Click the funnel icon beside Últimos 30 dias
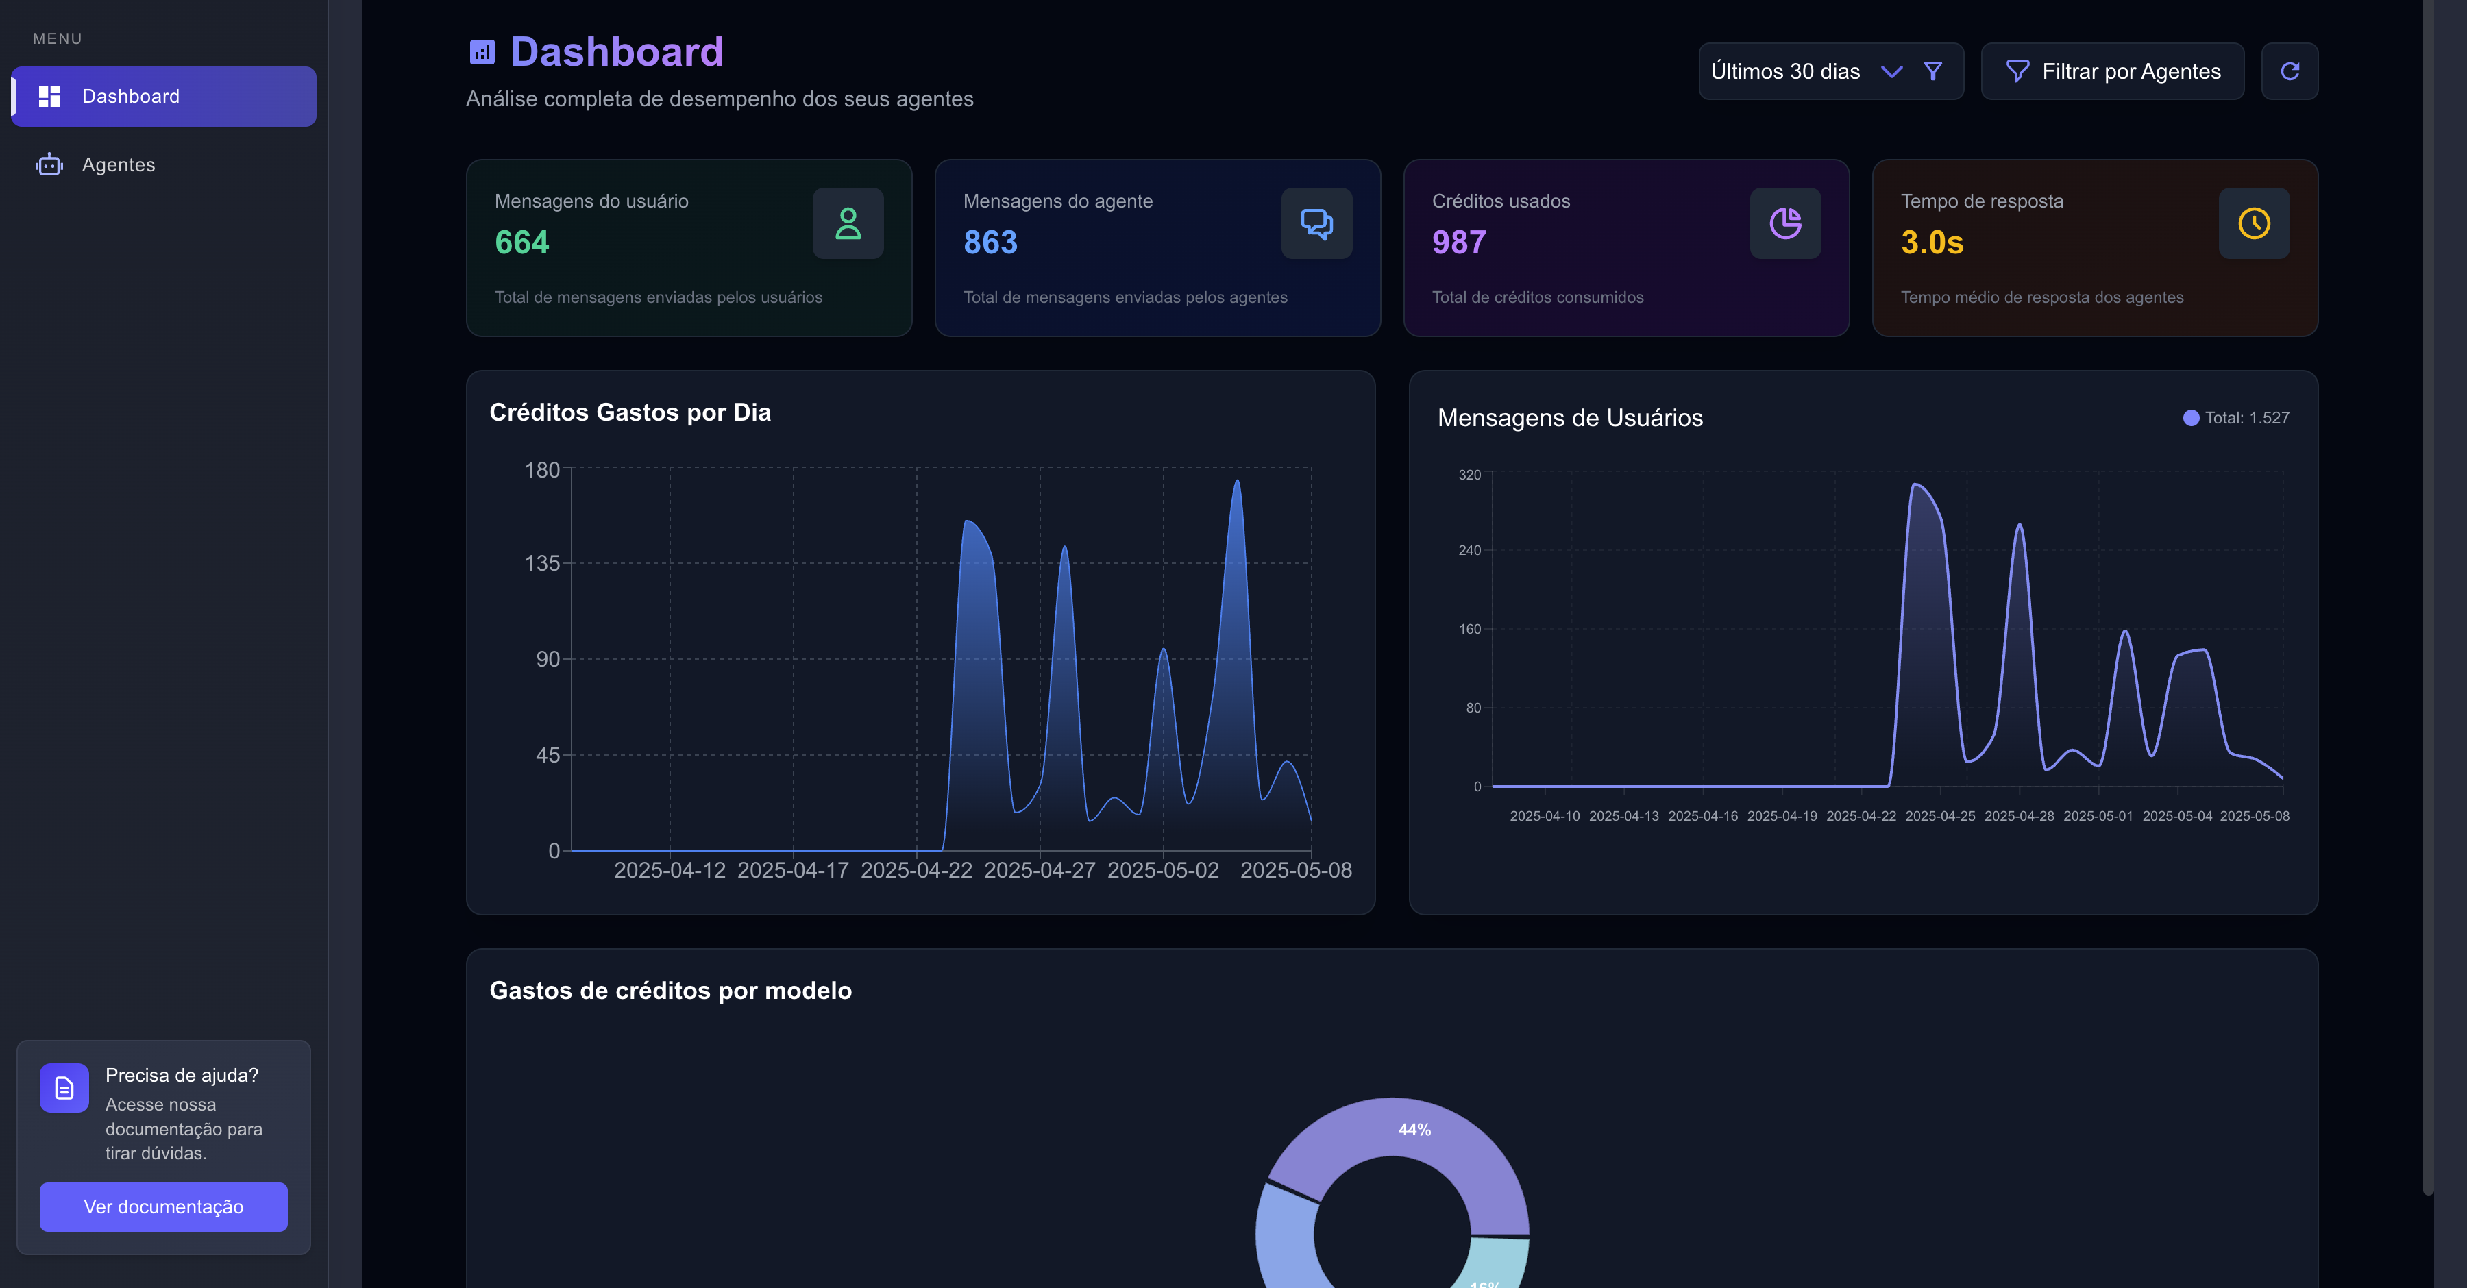The width and height of the screenshot is (2467, 1288). click(1932, 71)
